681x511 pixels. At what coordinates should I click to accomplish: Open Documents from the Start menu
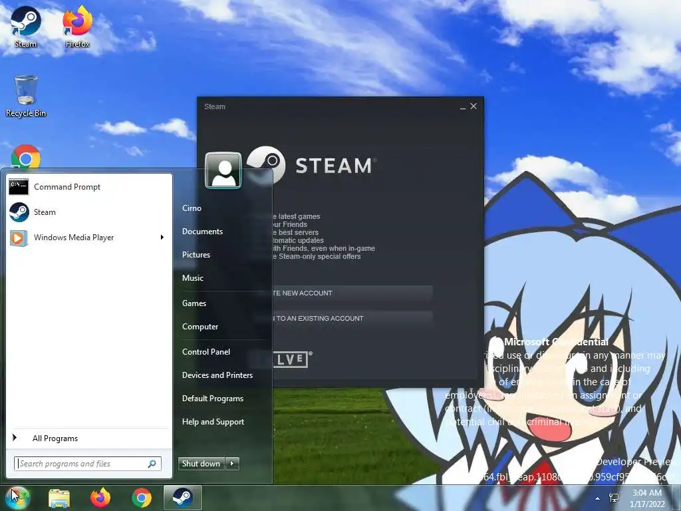point(202,232)
